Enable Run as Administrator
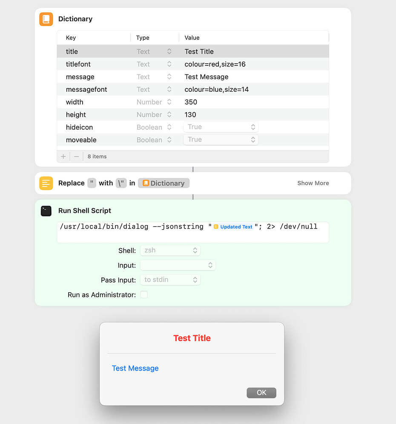The width and height of the screenshot is (396, 424). pos(144,294)
